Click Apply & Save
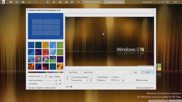 coord(88,72)
